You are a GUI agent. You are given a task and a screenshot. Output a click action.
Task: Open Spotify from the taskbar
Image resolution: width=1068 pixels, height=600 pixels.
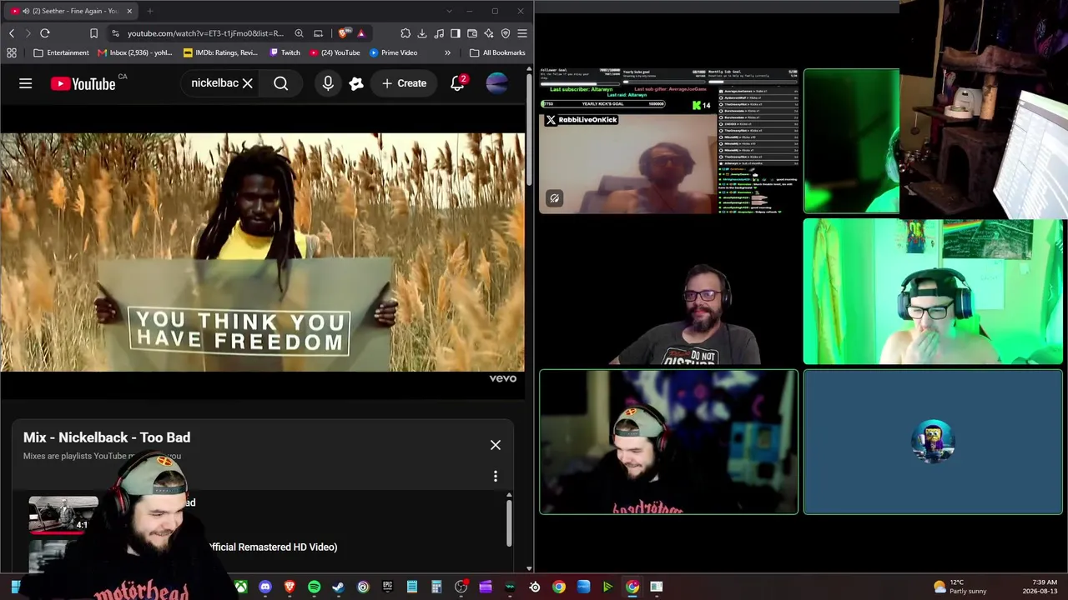pyautogui.click(x=314, y=587)
